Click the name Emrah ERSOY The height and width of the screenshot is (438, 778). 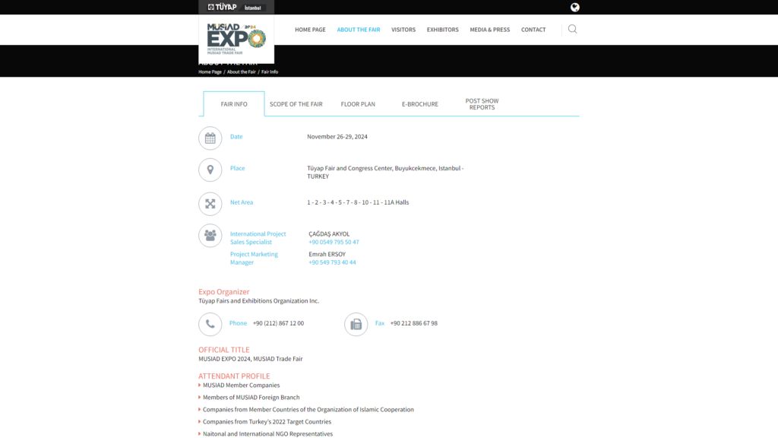click(x=327, y=254)
